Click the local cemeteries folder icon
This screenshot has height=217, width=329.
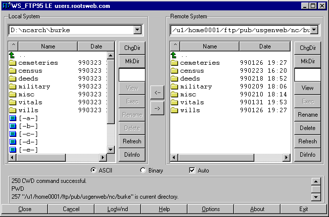[13, 63]
